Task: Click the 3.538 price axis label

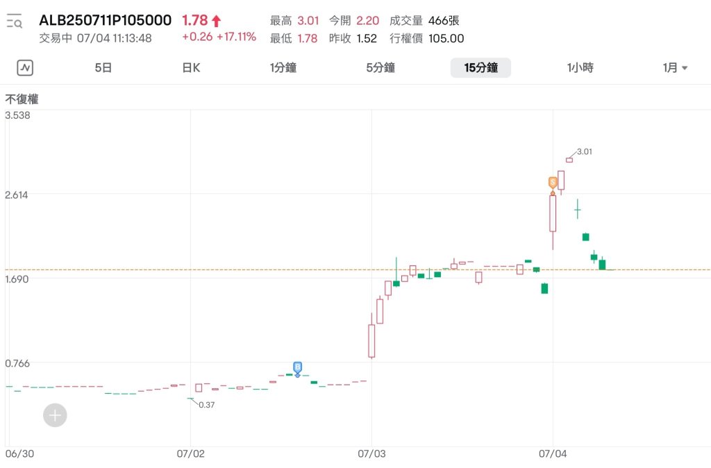Action: [x=17, y=115]
